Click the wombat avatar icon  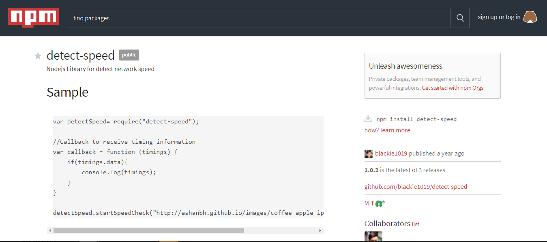(530, 17)
